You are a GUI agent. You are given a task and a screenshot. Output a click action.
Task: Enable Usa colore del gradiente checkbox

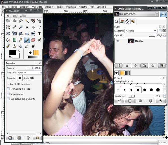pos(8,99)
